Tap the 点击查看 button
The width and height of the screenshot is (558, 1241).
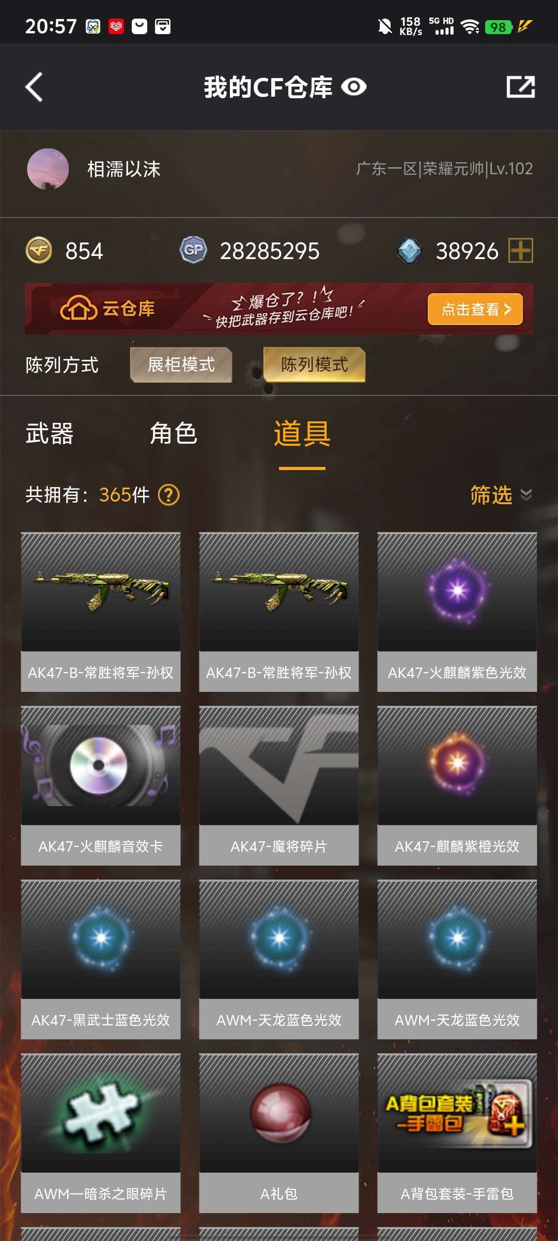475,309
